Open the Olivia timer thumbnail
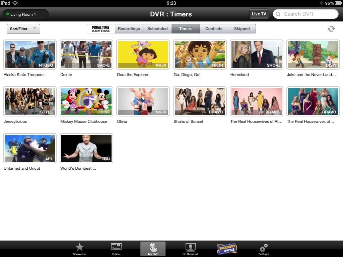Viewport: 343px width, 257px height. [x=143, y=101]
